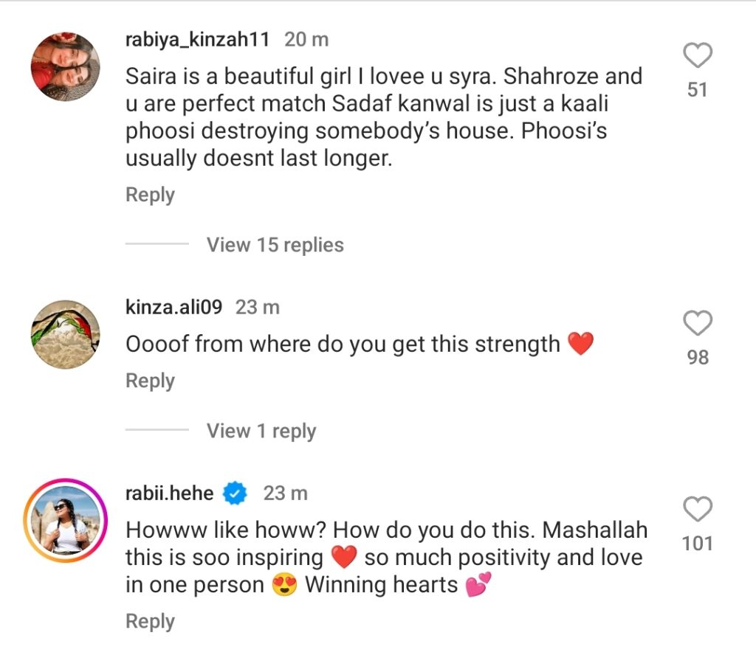Select the comment text starting "Saira is a beautiful"
The height and width of the screenshot is (672, 756).
coord(384,117)
